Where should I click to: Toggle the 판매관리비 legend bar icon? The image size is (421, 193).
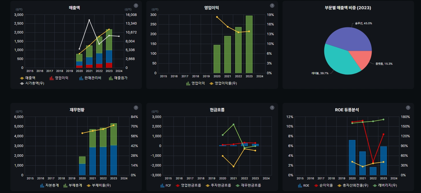(81, 78)
